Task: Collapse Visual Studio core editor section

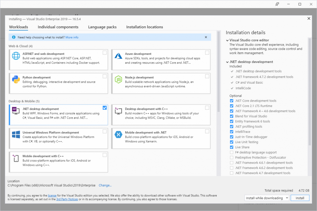Action: pyautogui.click(x=227, y=40)
